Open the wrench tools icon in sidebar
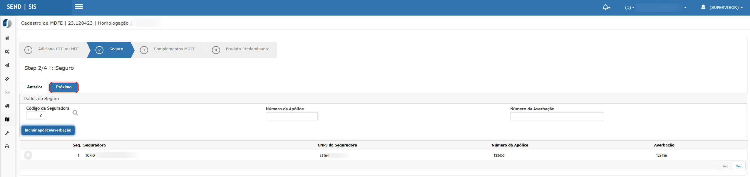The image size is (750, 177). (x=7, y=133)
